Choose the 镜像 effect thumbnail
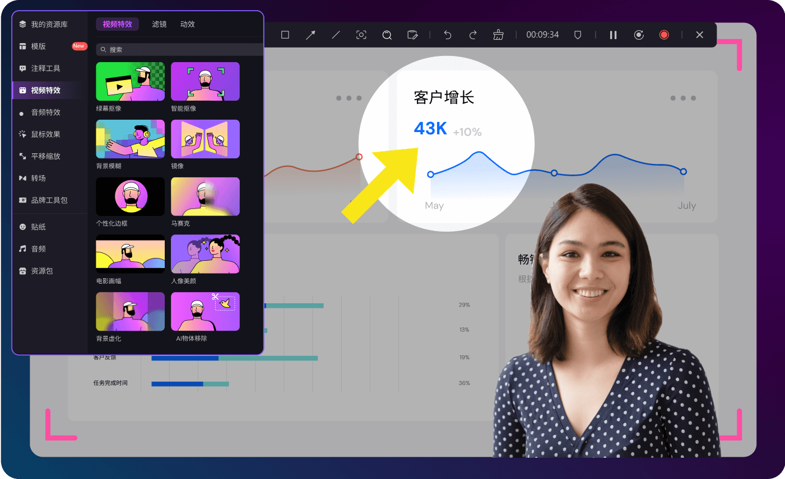Viewport: 785px width, 479px height. tap(205, 139)
